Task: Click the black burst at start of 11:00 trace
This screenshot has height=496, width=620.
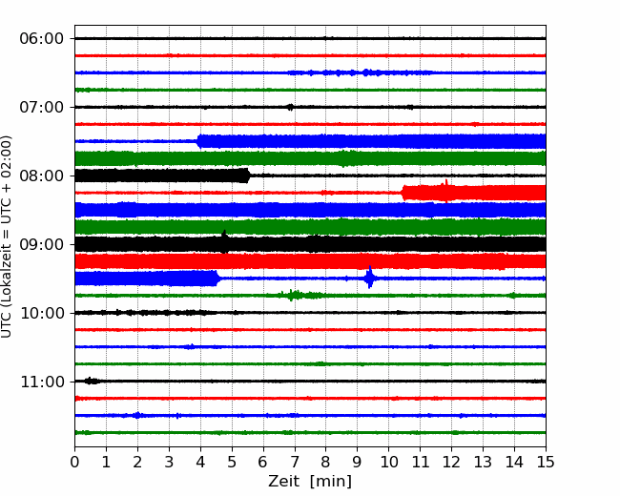Action: [93, 381]
